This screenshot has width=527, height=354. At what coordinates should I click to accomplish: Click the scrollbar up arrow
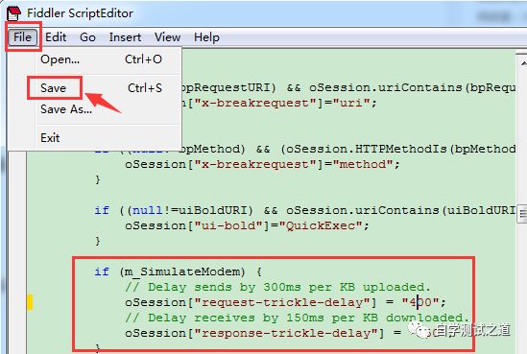pyautogui.click(x=522, y=62)
